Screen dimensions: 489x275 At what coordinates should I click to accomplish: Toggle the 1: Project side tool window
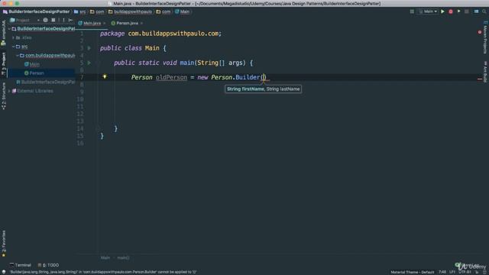click(3, 63)
